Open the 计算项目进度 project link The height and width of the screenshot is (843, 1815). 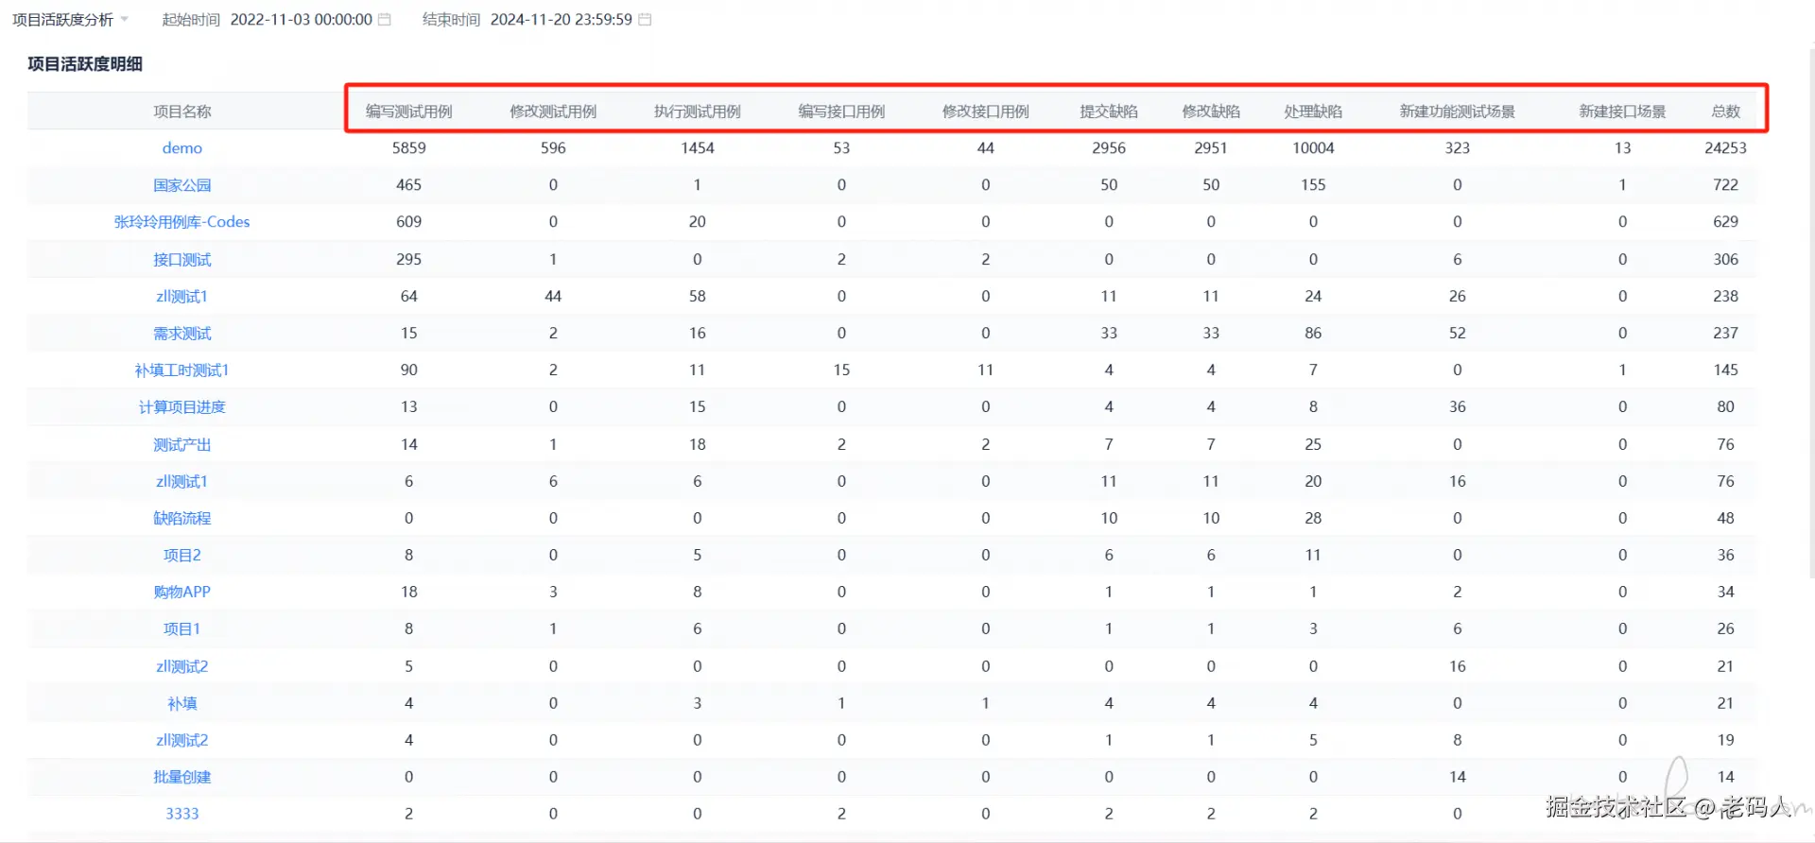click(x=181, y=407)
